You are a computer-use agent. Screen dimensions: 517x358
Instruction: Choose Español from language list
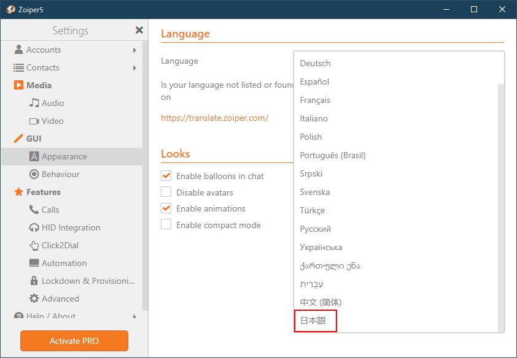395,82
